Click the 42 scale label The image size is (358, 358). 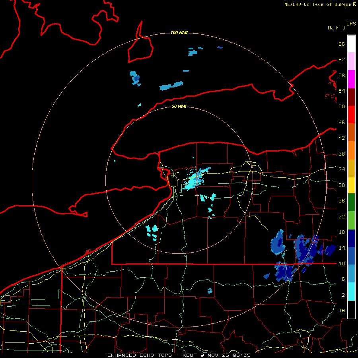[342, 138]
